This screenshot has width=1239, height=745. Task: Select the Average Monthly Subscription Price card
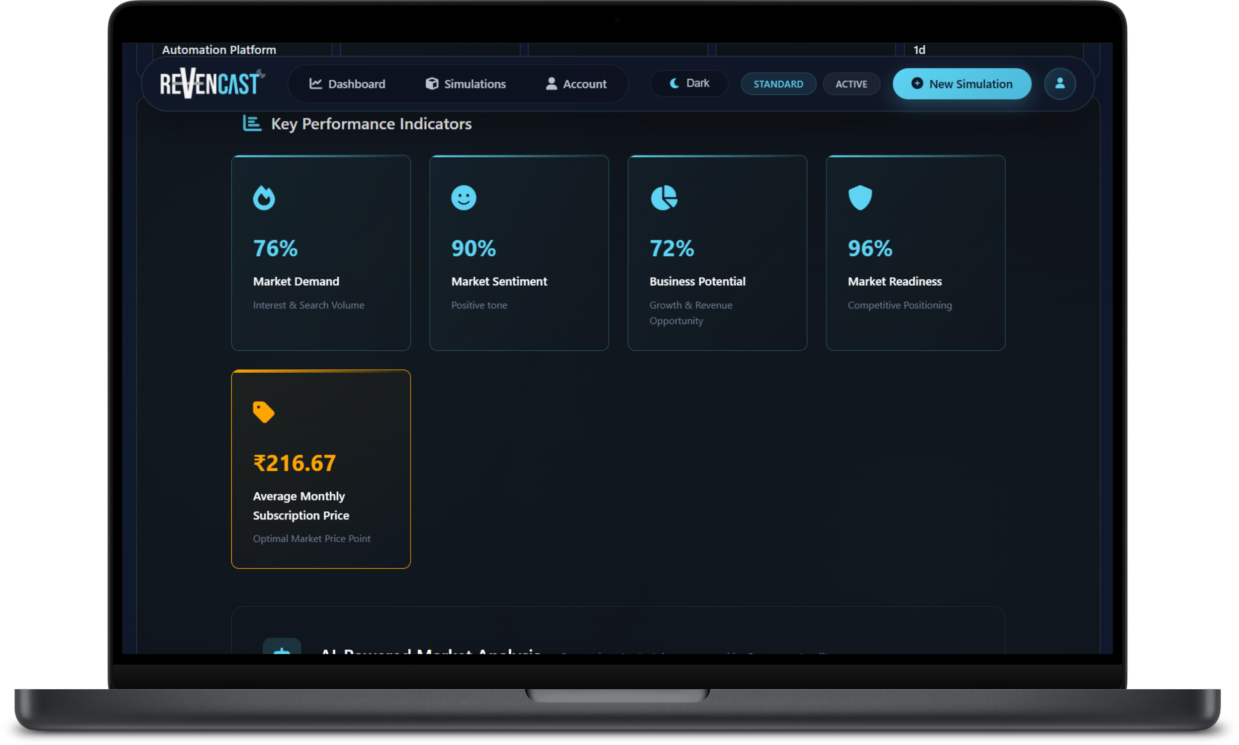[320, 469]
